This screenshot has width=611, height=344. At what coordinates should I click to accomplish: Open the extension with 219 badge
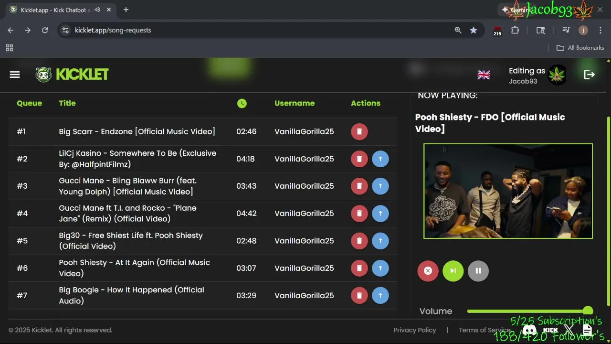(x=497, y=31)
